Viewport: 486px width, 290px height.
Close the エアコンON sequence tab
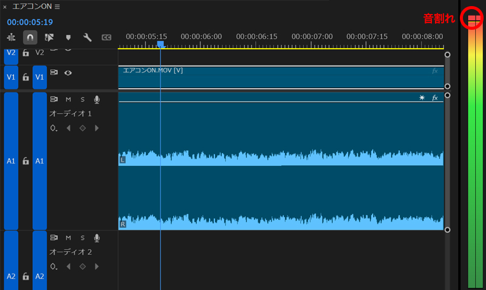coord(5,6)
